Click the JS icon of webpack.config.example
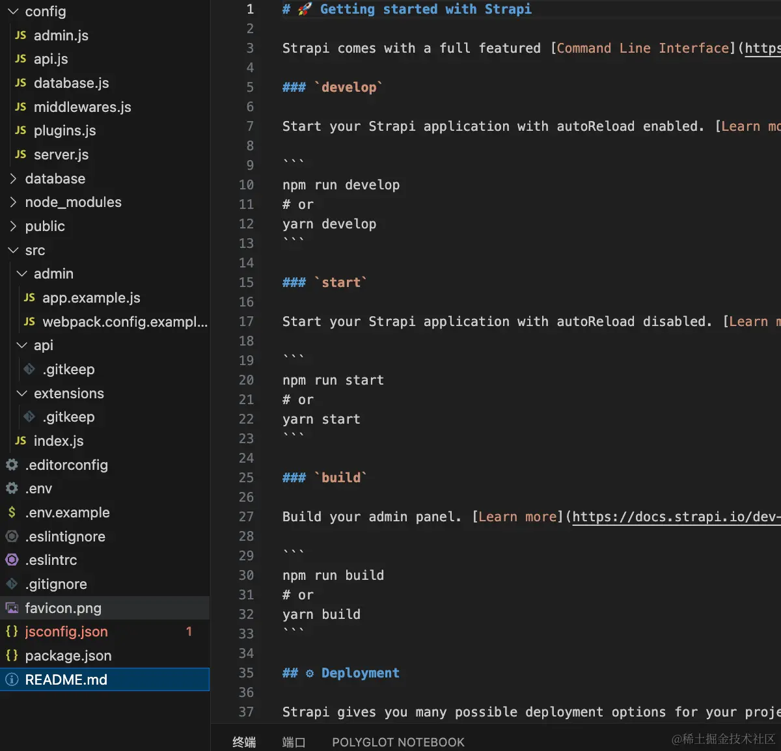This screenshot has height=751, width=781. 29,321
